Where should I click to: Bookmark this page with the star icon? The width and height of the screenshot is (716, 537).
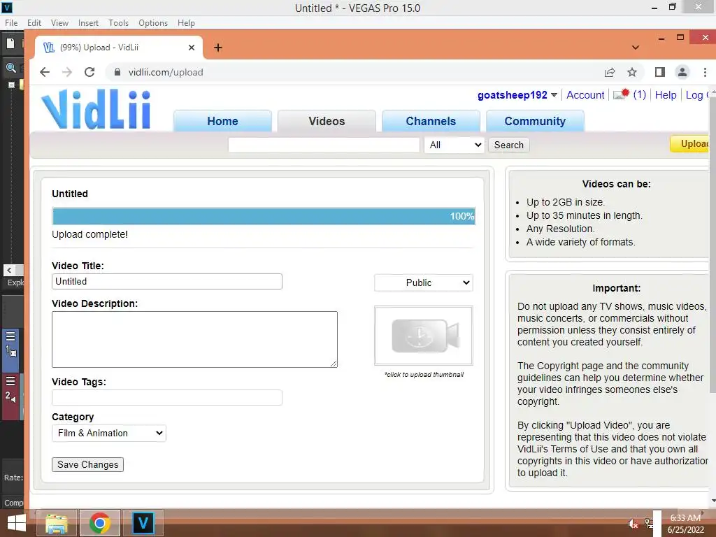point(632,72)
